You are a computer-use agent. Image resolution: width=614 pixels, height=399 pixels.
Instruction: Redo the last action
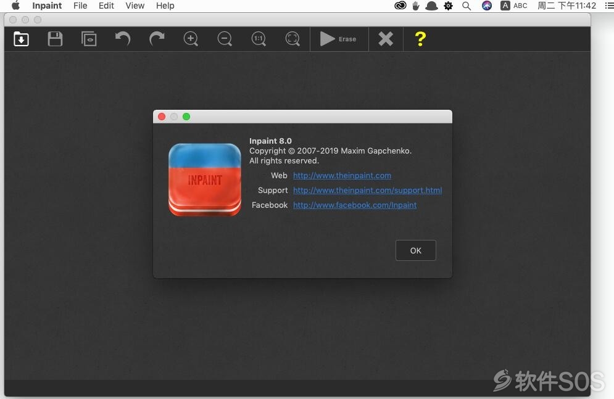pos(157,39)
